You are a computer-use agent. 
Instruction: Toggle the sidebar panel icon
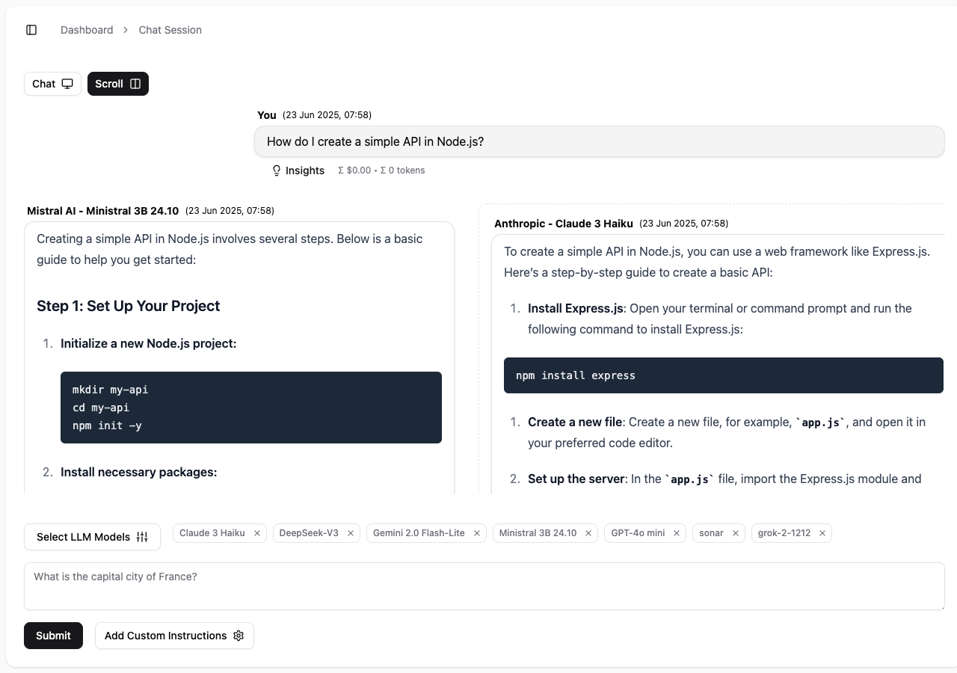coord(31,30)
